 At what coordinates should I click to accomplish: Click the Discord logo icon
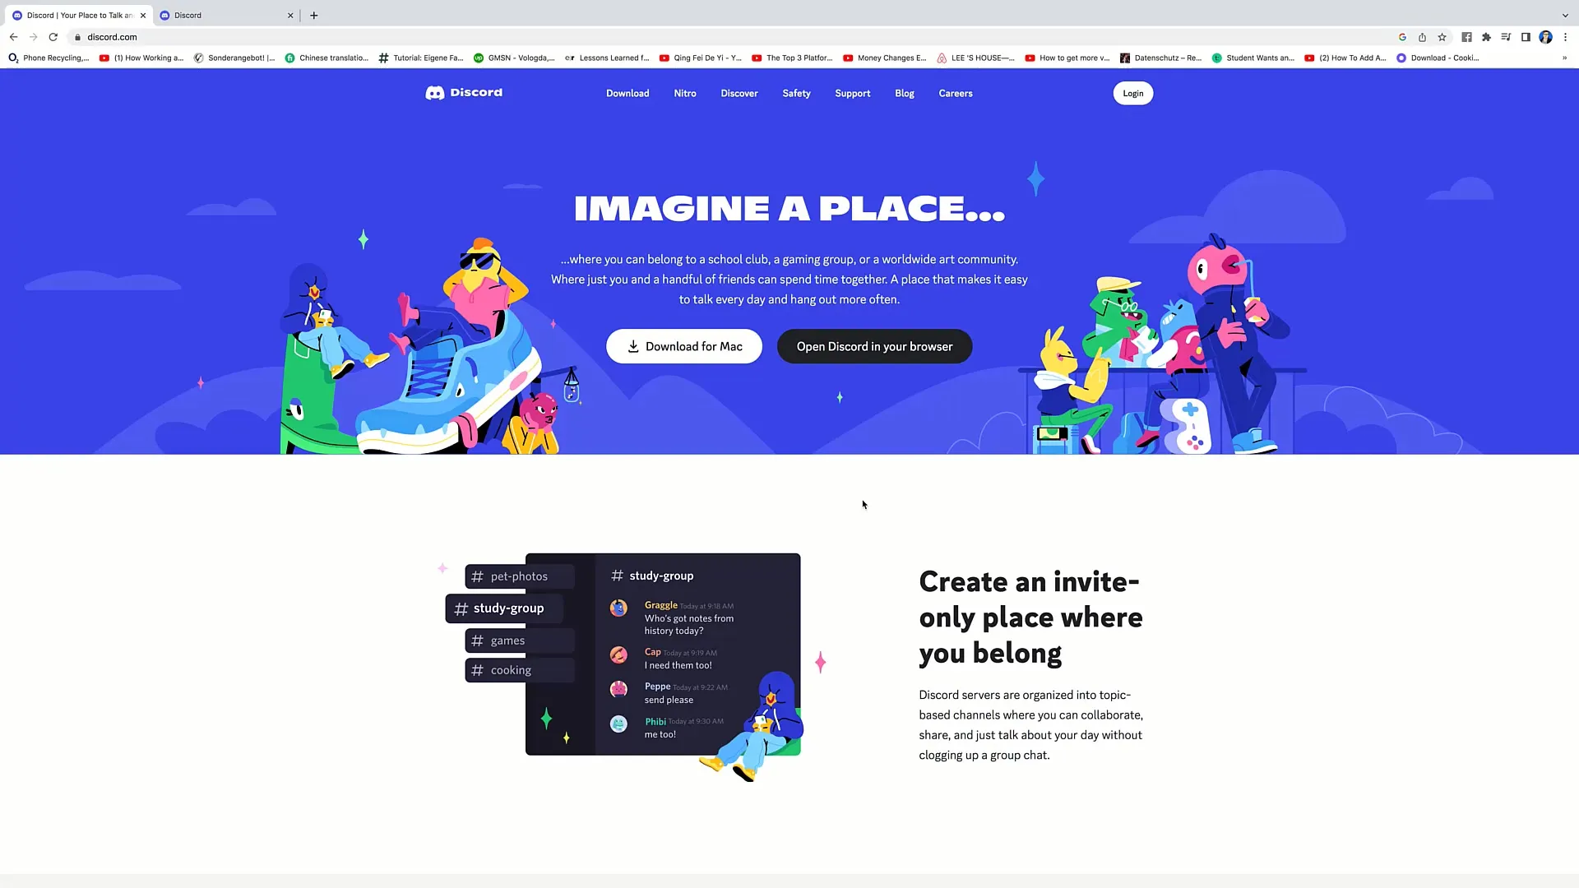coord(433,93)
